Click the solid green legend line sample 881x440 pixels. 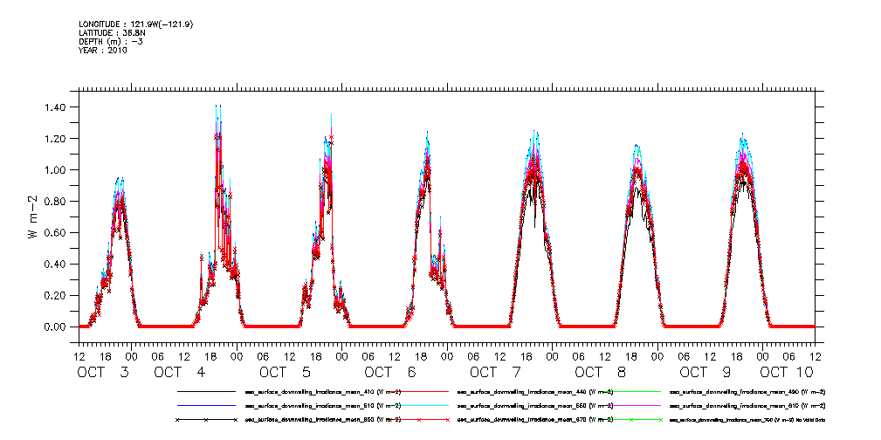631,390
